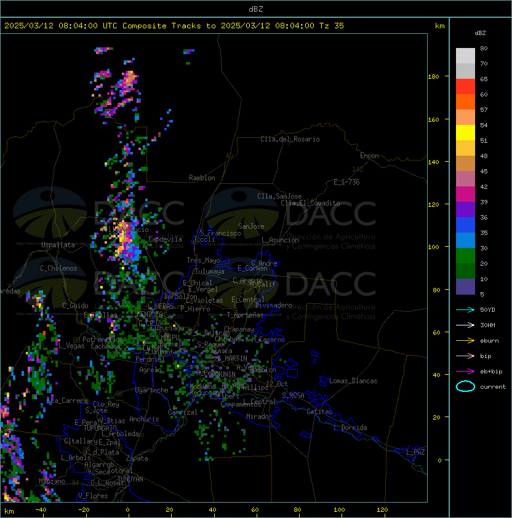Click the white 30HM arrow in legend

465,325
